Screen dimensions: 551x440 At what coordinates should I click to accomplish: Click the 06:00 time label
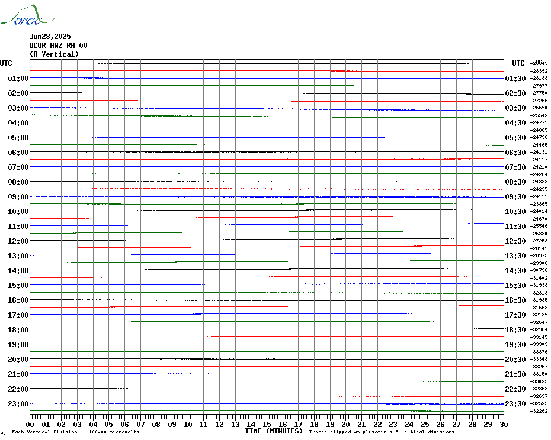pyautogui.click(x=18, y=152)
